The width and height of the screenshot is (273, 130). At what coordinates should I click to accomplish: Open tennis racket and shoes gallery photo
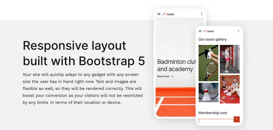(209, 63)
